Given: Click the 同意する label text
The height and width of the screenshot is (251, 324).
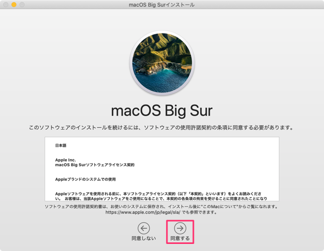Looking at the screenshot, I should (x=180, y=238).
